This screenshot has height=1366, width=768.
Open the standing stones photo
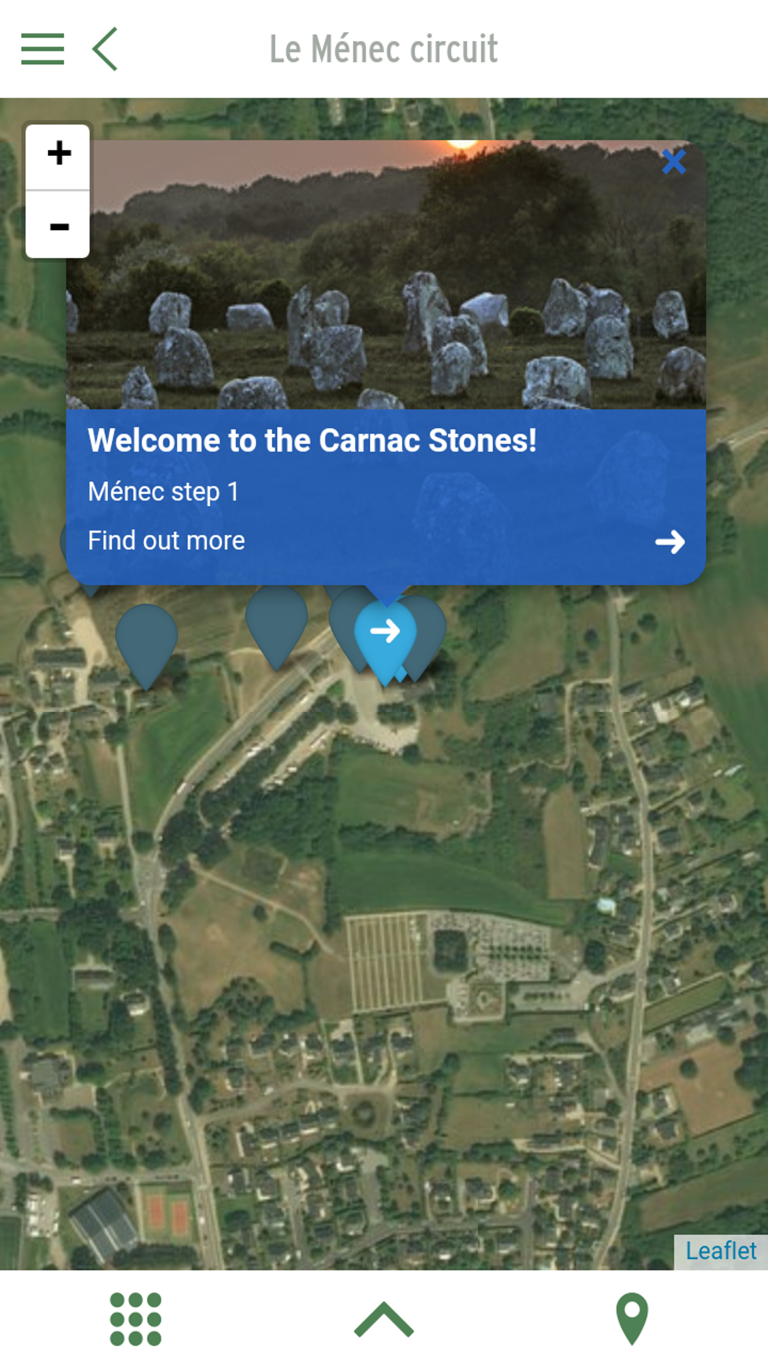pyautogui.click(x=386, y=275)
